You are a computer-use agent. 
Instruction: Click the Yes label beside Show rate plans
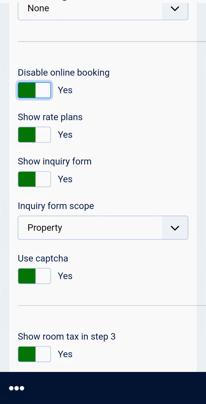[x=65, y=135]
